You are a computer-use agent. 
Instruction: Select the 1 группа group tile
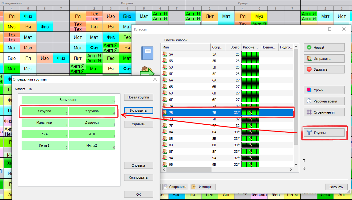click(x=44, y=111)
